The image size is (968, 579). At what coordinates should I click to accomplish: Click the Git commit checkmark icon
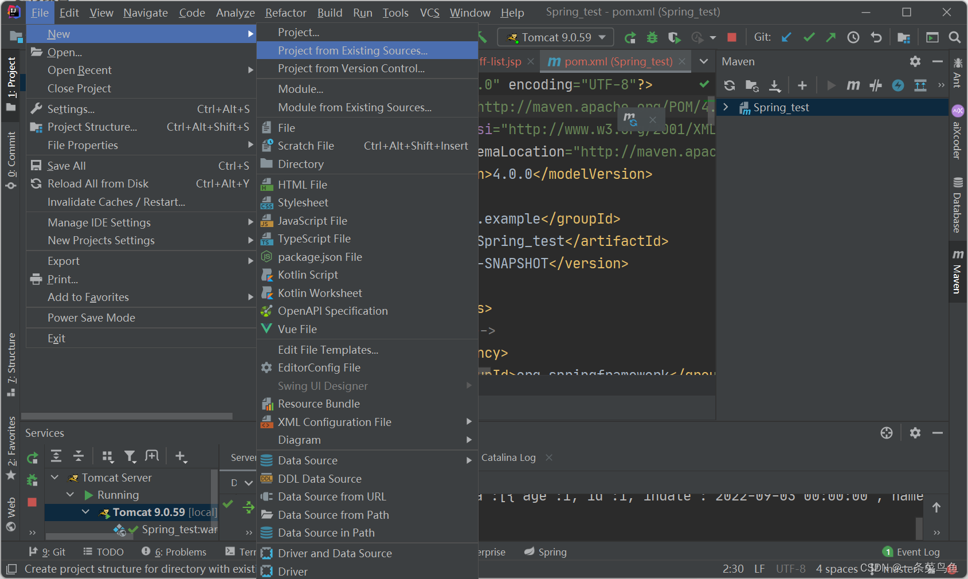809,37
